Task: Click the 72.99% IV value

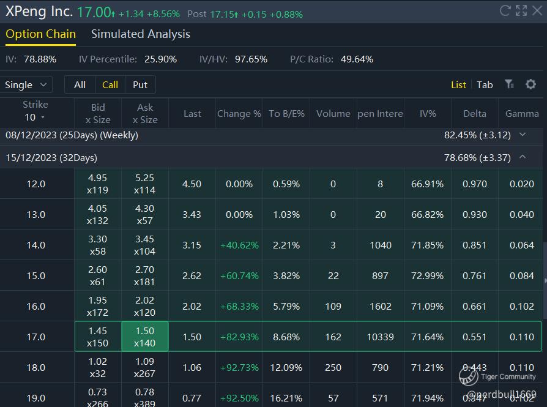Action: click(x=427, y=276)
